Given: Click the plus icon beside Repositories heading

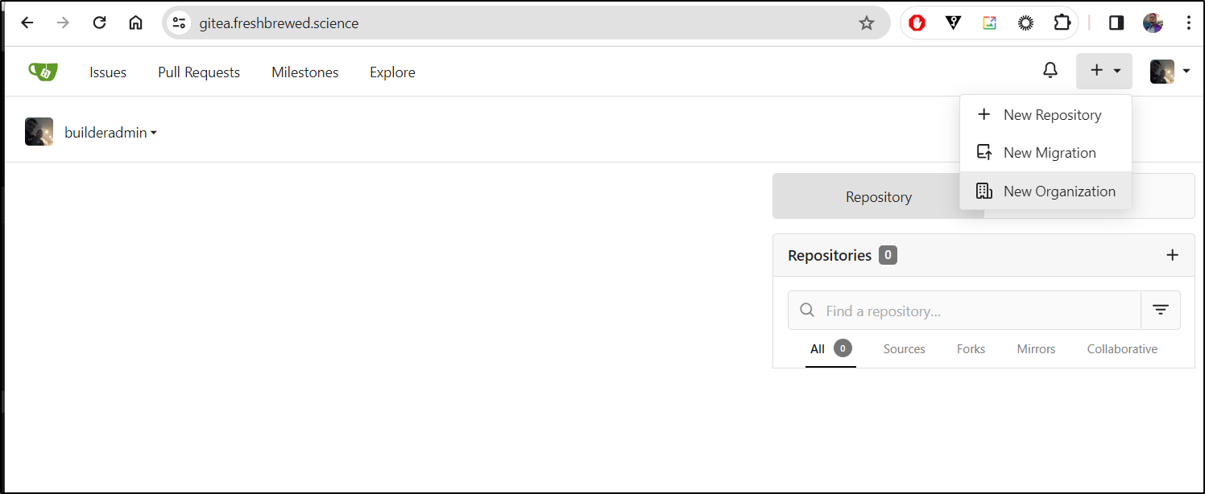Looking at the screenshot, I should point(1173,255).
